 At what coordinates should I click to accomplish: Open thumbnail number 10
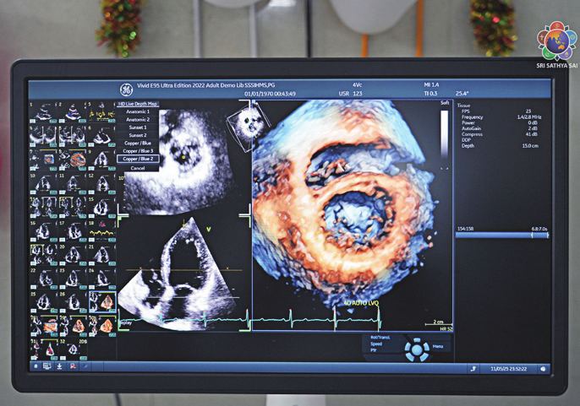(x=43, y=184)
